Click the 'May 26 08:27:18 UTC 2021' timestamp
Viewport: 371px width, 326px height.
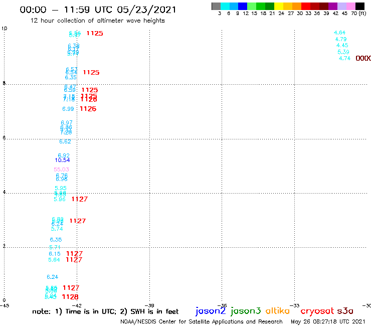(328, 321)
